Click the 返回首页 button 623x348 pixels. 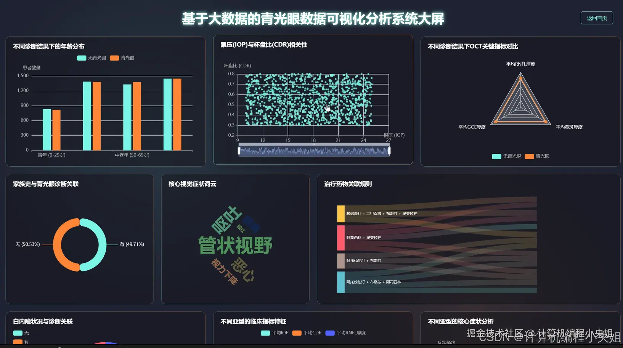(x=596, y=18)
